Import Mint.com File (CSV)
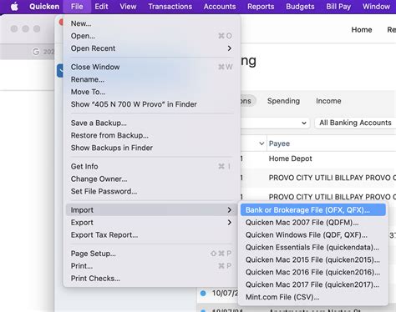The width and height of the screenshot is (396, 312). 313,297
